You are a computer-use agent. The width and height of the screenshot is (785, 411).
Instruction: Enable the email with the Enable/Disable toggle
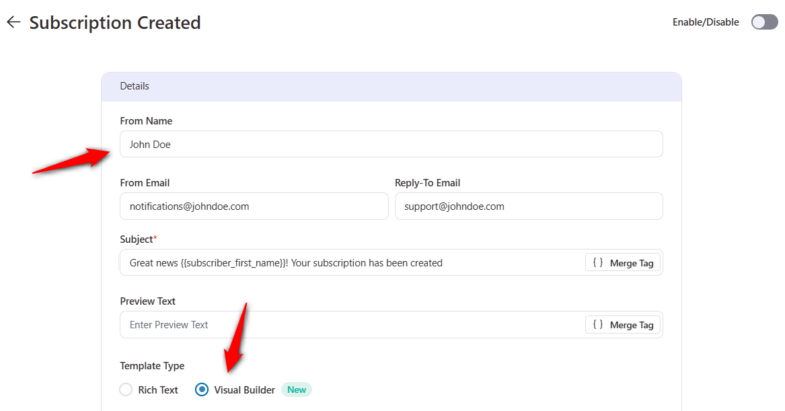(x=764, y=22)
